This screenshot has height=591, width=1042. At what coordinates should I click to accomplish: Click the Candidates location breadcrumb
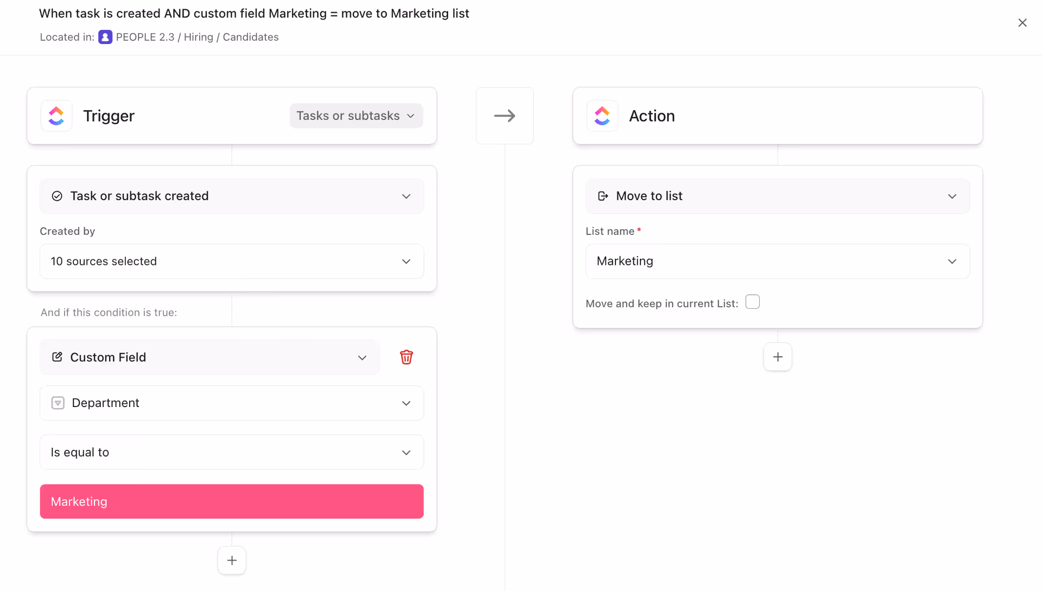coord(250,37)
